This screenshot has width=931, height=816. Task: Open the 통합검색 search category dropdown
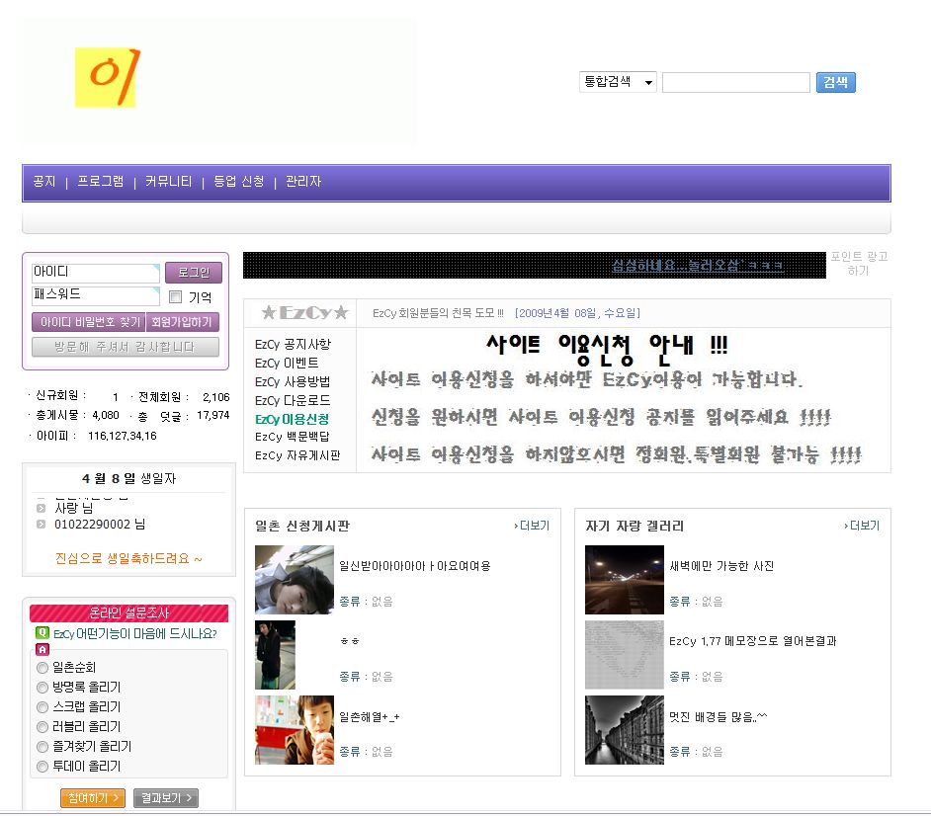coord(618,83)
